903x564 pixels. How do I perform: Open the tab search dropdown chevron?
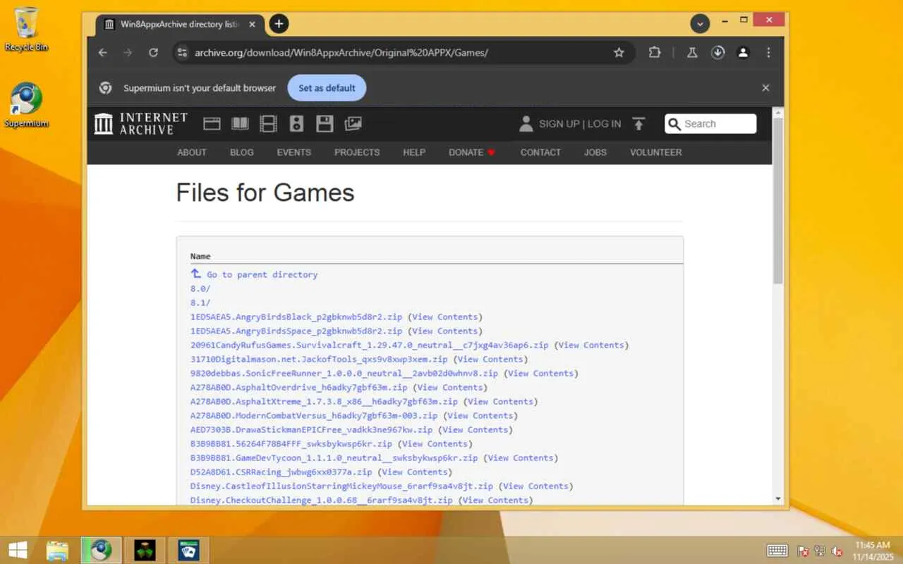click(700, 24)
